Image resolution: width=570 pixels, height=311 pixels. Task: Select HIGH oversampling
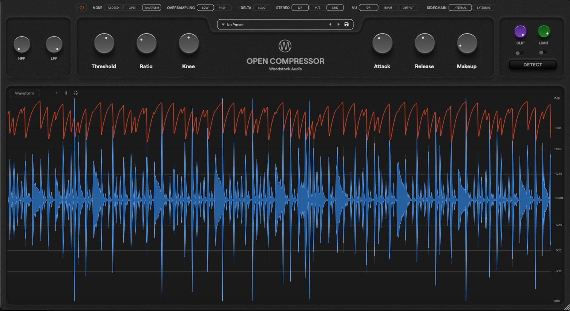point(223,8)
